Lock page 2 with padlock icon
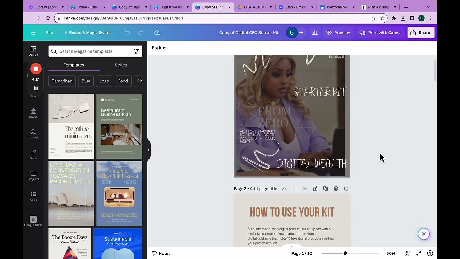This screenshot has height=259, width=460. (x=315, y=188)
